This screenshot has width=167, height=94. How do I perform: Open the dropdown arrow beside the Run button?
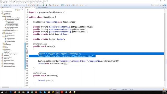[x=45, y=5]
